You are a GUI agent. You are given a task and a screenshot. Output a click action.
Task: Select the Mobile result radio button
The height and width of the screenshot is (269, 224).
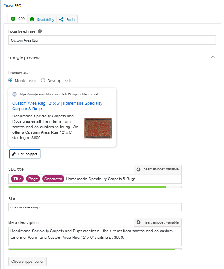pyautogui.click(x=10, y=80)
